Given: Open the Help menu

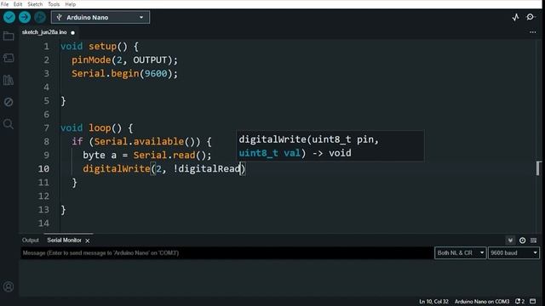Looking at the screenshot, I should tap(70, 4).
